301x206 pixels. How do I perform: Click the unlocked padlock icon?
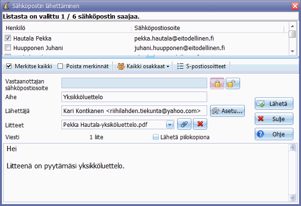(x=232, y=83)
